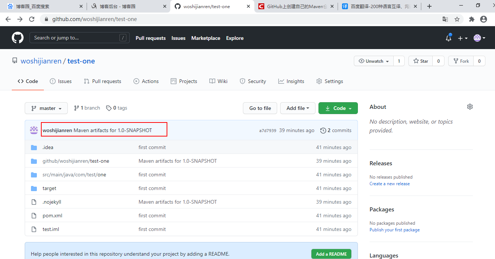Open the woshijianren owner link
This screenshot has height=259, width=495.
pos(41,61)
